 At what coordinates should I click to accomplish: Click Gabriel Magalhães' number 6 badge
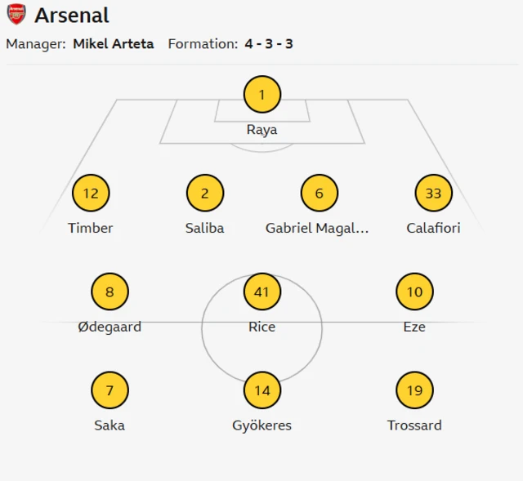(319, 194)
